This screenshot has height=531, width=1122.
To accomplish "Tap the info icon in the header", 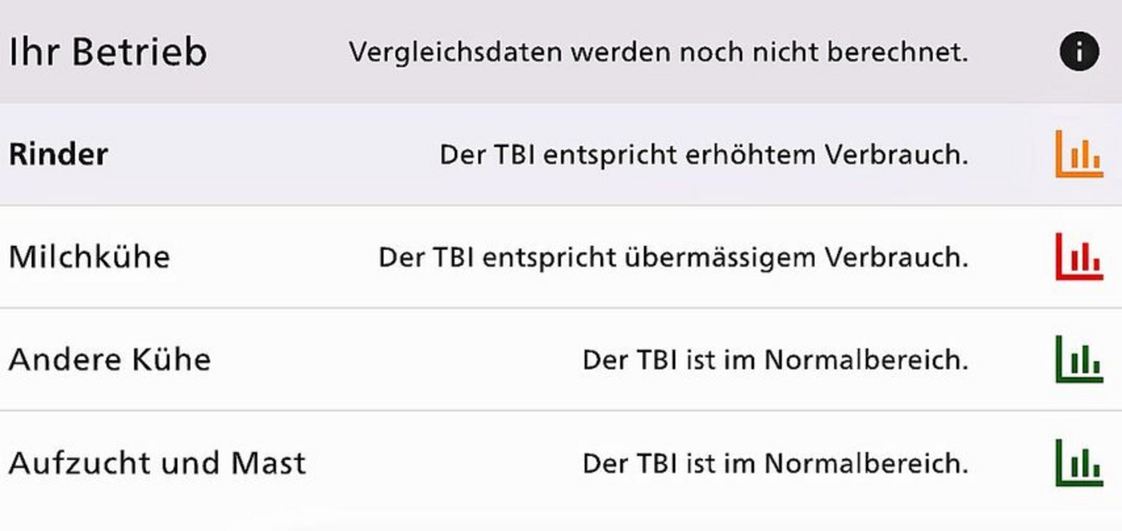I will click(x=1081, y=53).
